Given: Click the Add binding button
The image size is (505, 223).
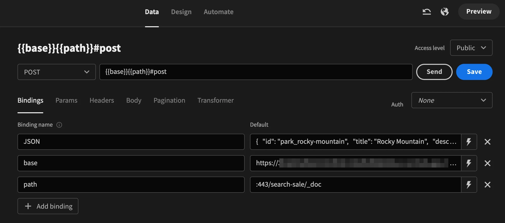Looking at the screenshot, I should tap(48, 206).
